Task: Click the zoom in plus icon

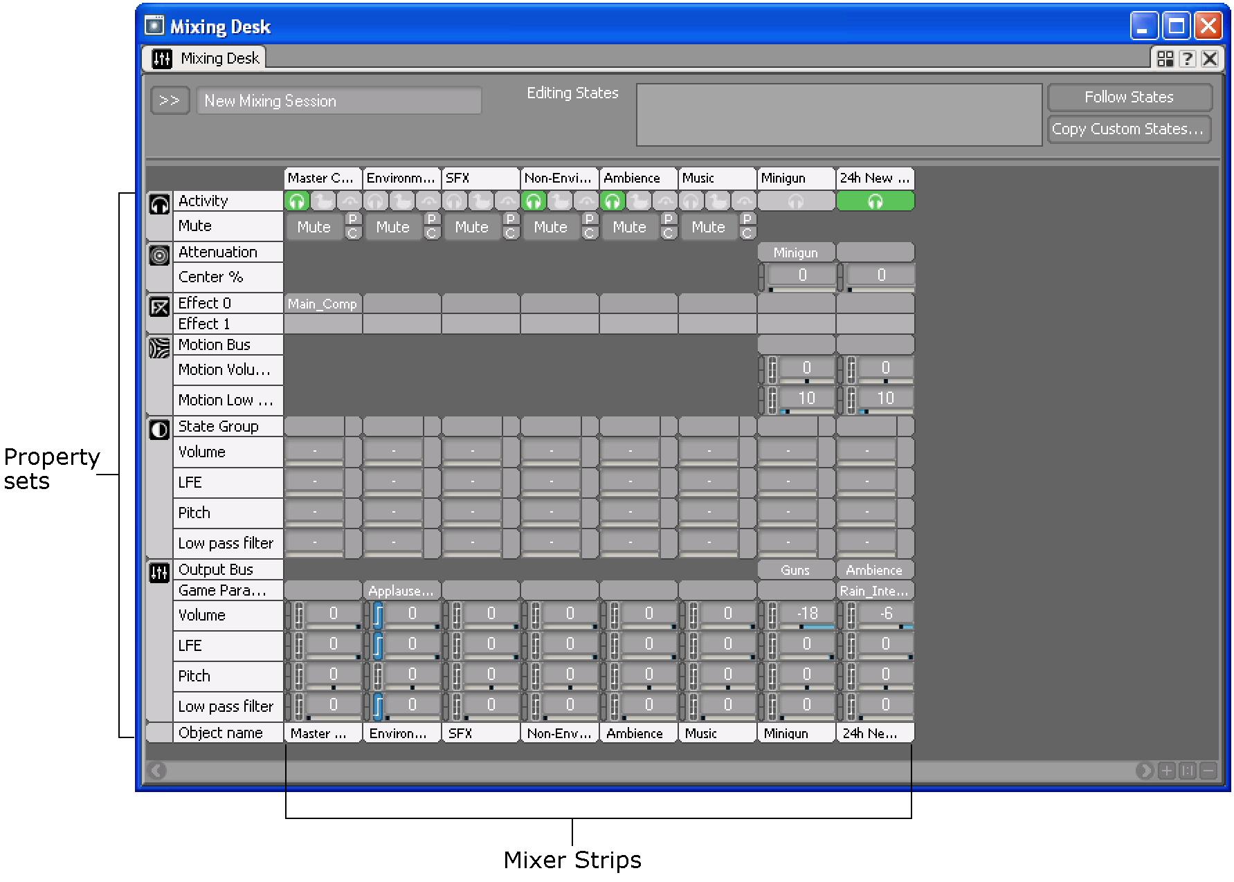Action: pyautogui.click(x=1167, y=770)
